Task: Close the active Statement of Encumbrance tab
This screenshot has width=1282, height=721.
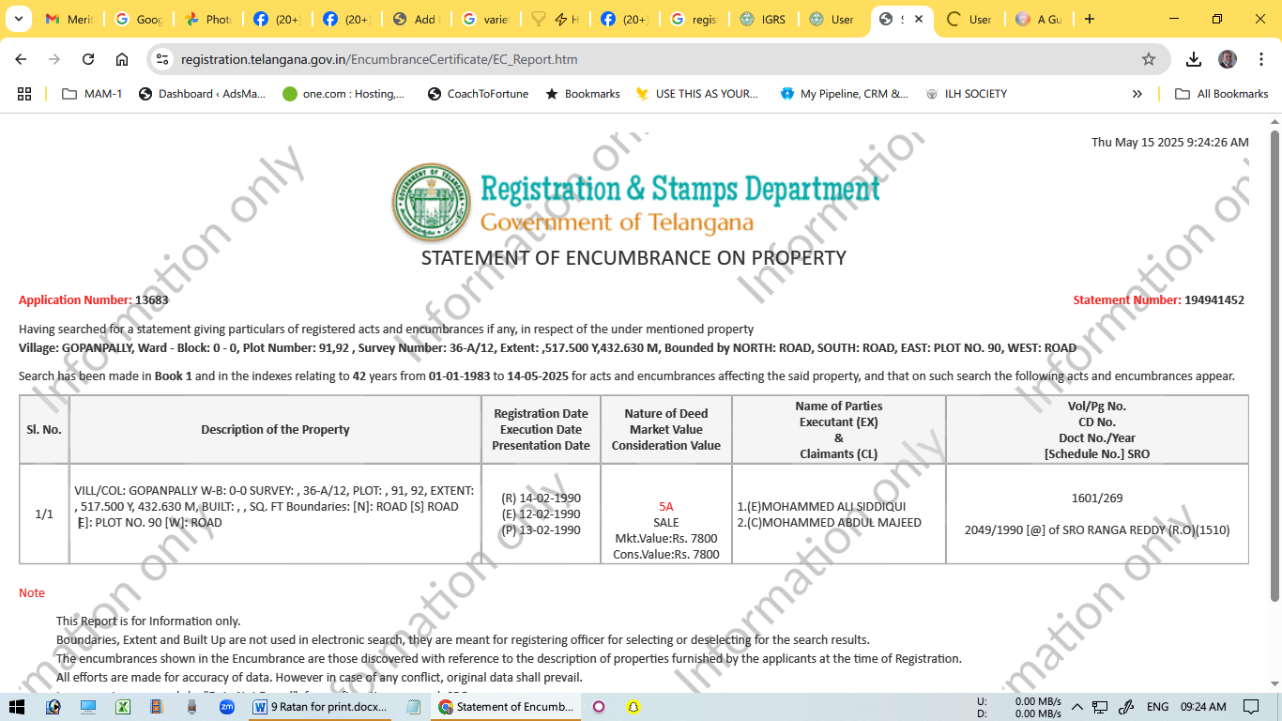Action: pyautogui.click(x=919, y=19)
